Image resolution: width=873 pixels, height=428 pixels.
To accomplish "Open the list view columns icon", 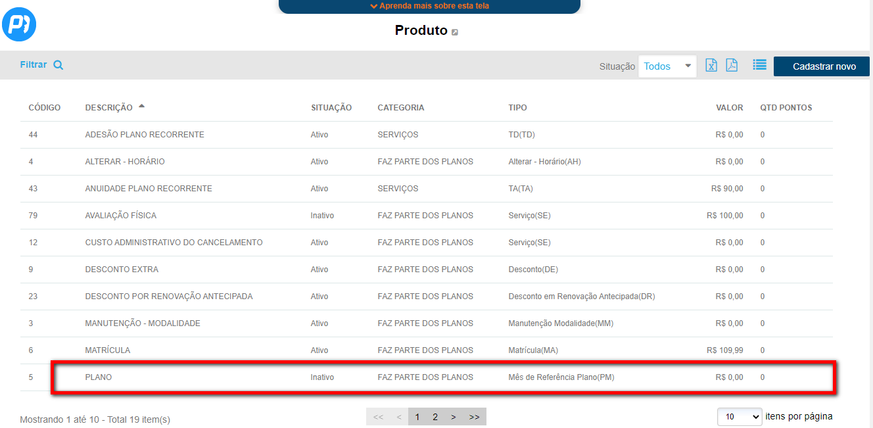I will click(x=759, y=65).
